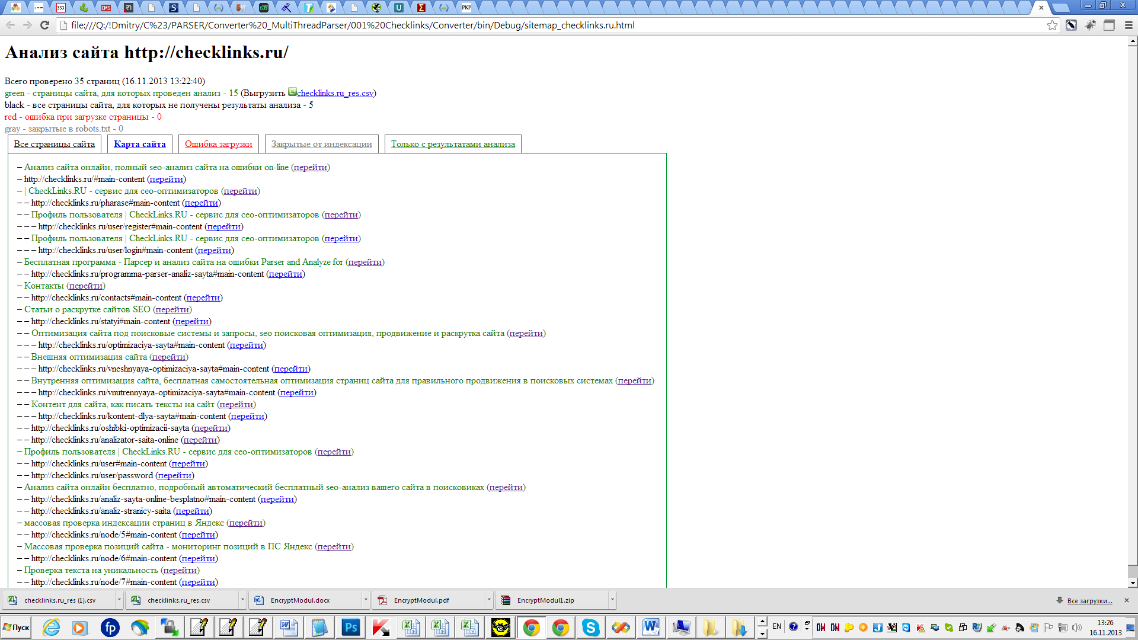This screenshot has width=1138, height=640.
Task: Switch to the 'Карта сайта' tab
Action: [x=140, y=144]
